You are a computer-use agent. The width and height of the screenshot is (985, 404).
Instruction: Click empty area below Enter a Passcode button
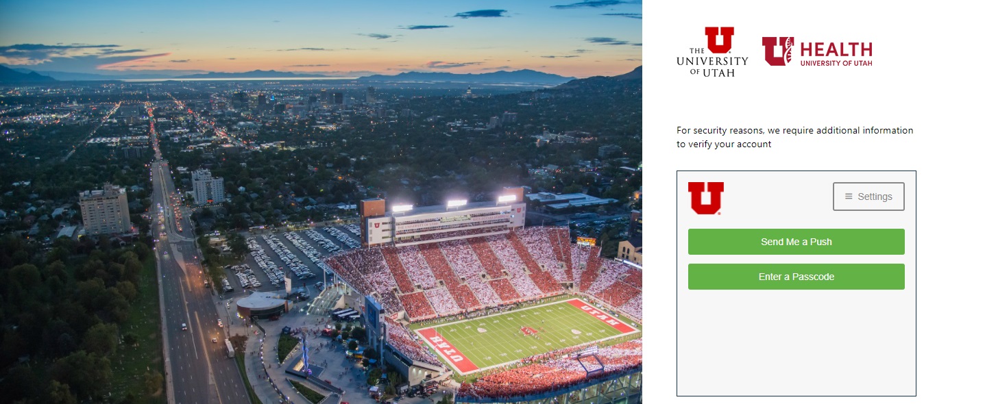point(796,342)
